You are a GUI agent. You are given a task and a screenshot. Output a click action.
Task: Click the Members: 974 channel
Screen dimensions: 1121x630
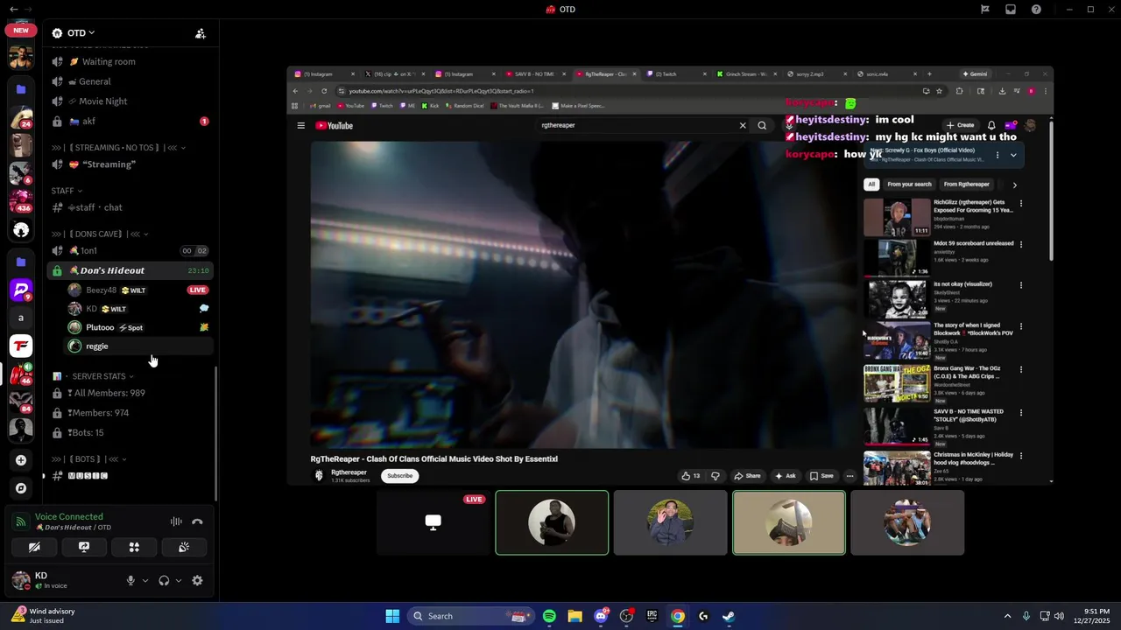(x=130, y=413)
